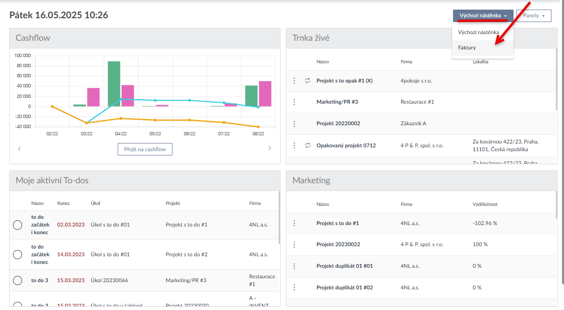Open Projekt s to do #1 in Marketing panel
Screen dimensions: 564x310
click(x=337, y=223)
